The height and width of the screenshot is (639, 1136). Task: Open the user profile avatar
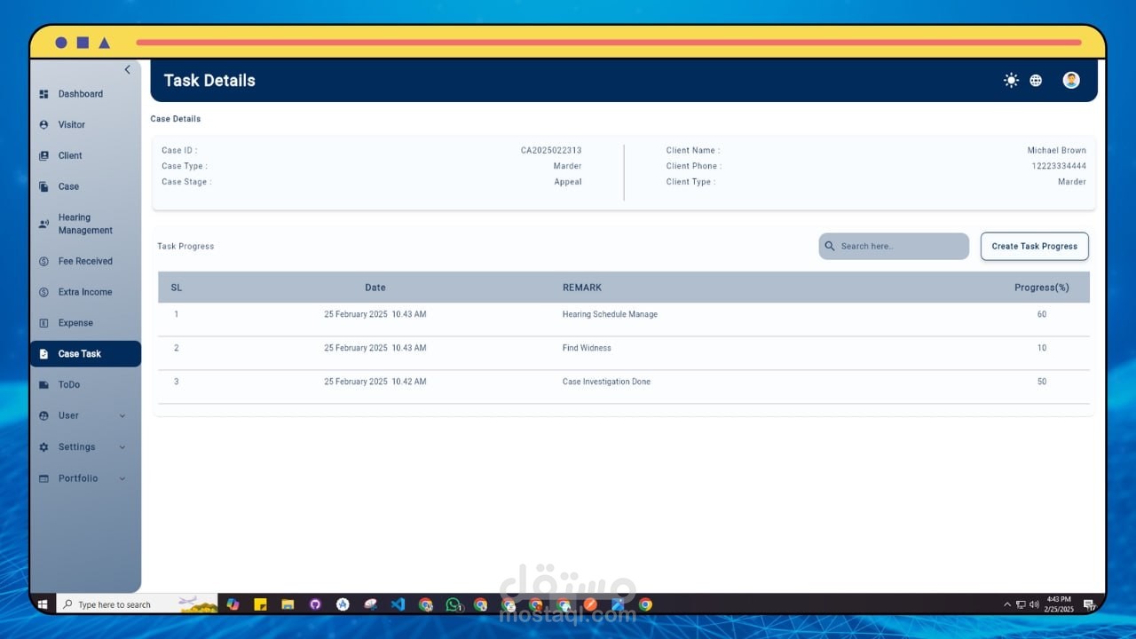[x=1071, y=81]
